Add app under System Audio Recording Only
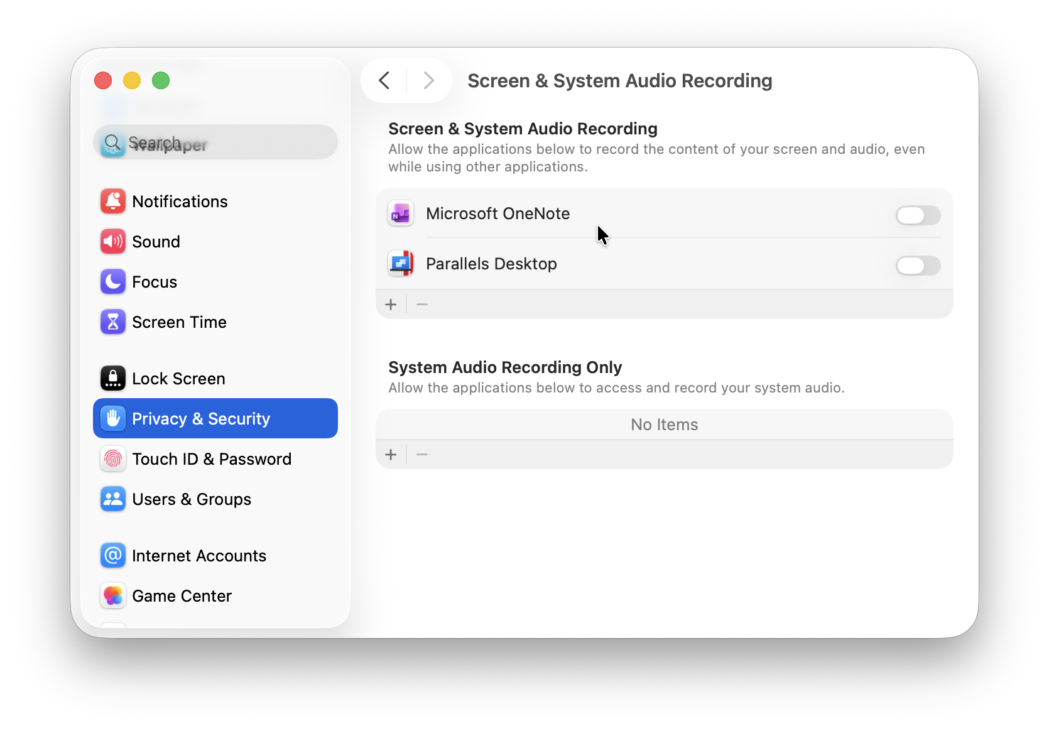1049x731 pixels. 391,454
